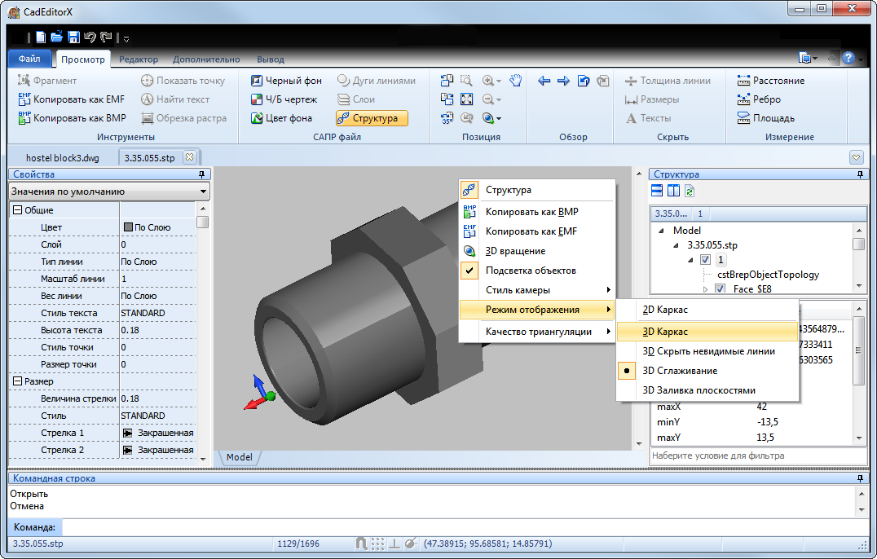Open the Значения по умолчанию dropdown
Screen dimensions: 877x559
109,191
